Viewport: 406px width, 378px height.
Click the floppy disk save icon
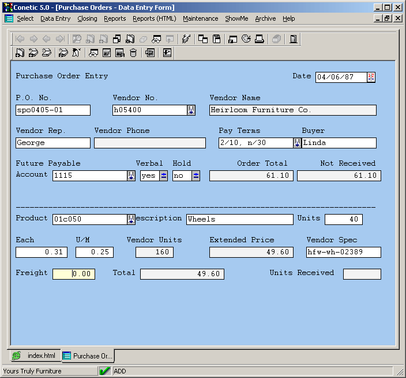click(x=217, y=39)
